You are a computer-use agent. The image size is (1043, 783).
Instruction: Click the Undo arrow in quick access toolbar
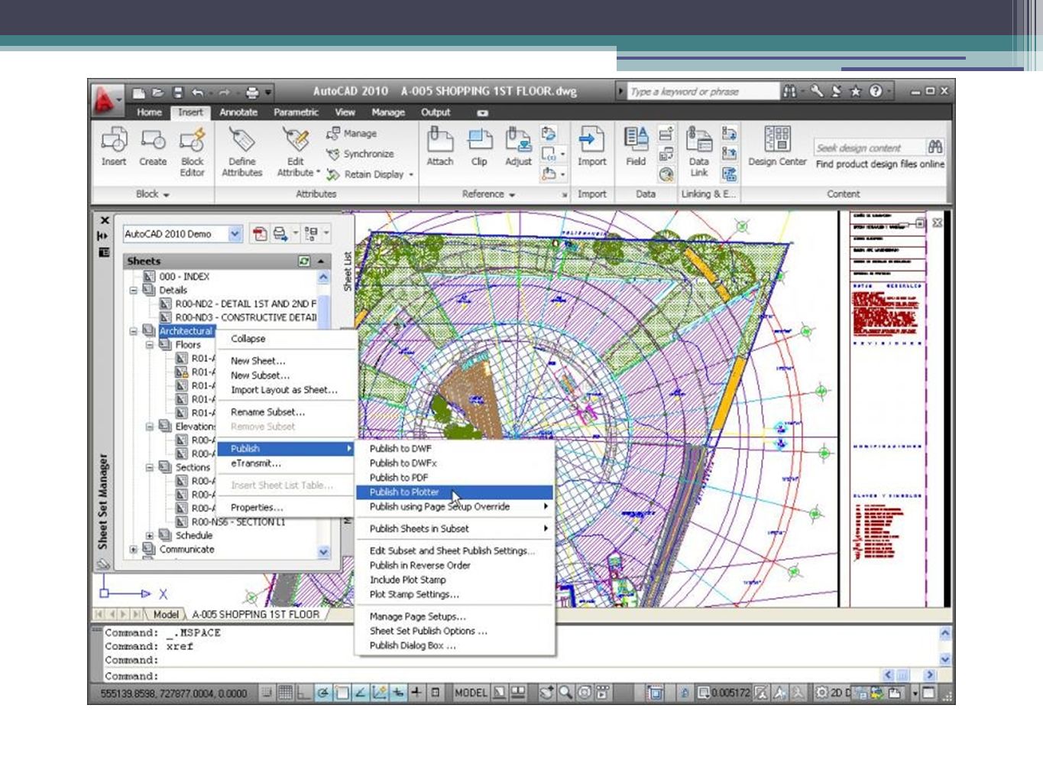click(198, 93)
